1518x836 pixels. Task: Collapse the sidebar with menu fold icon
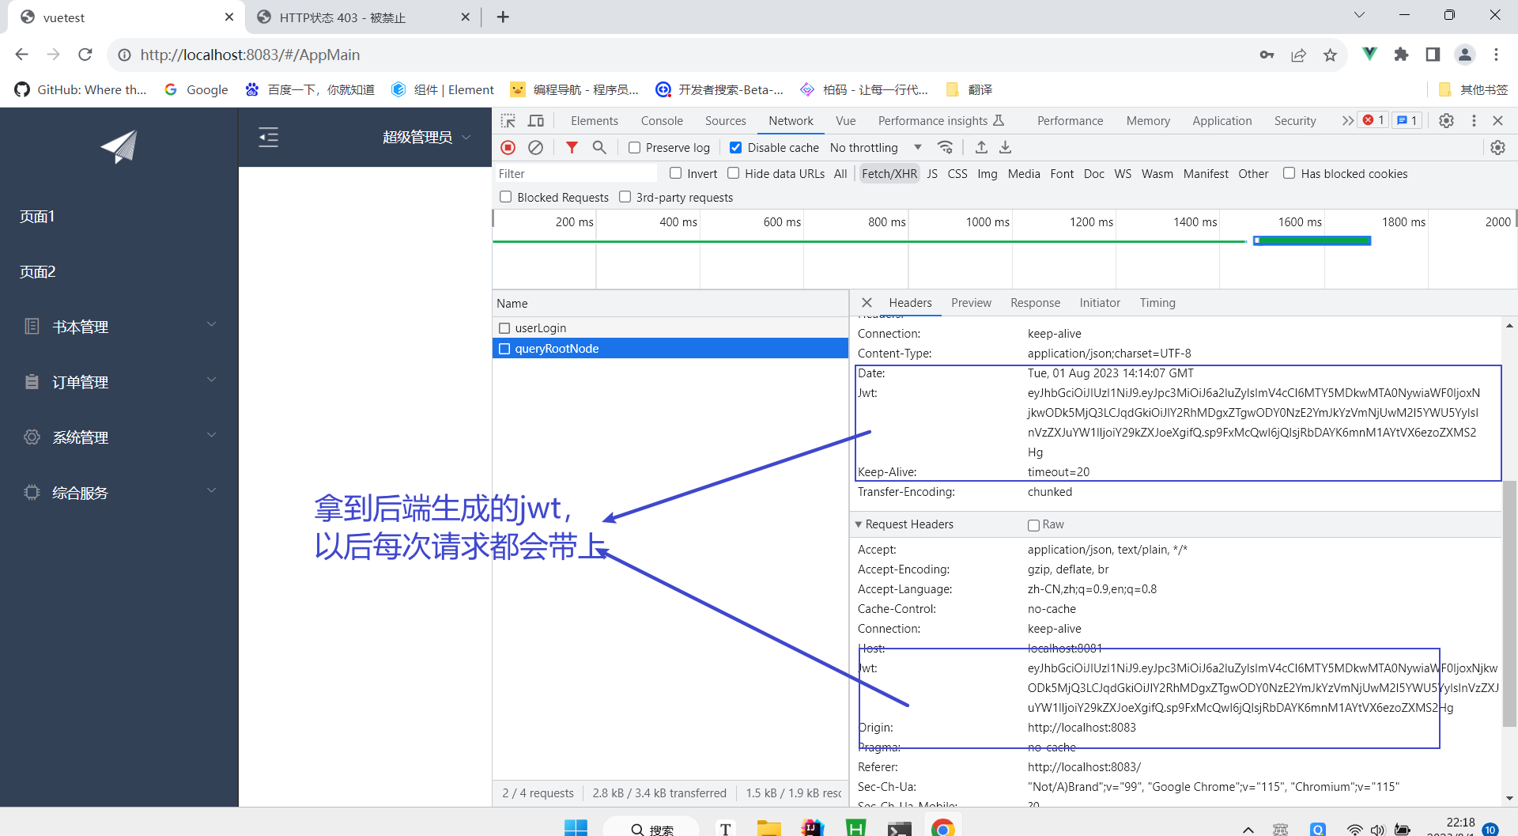pos(269,138)
